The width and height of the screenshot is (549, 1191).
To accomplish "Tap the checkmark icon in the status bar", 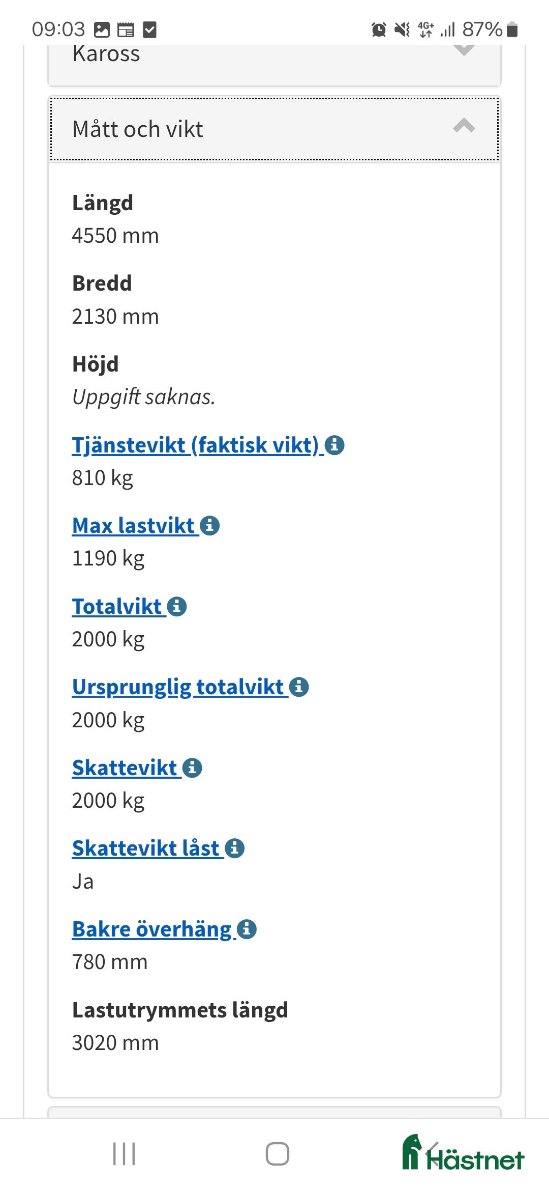I will 149,31.
